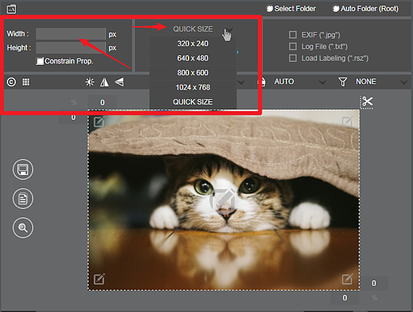Click the brightness starburst icon
This screenshot has width=413, height=312.
point(89,82)
